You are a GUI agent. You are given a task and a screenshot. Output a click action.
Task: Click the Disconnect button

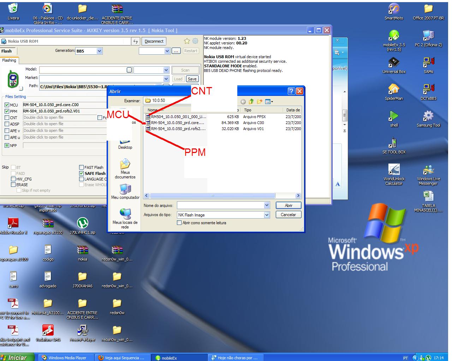click(154, 41)
